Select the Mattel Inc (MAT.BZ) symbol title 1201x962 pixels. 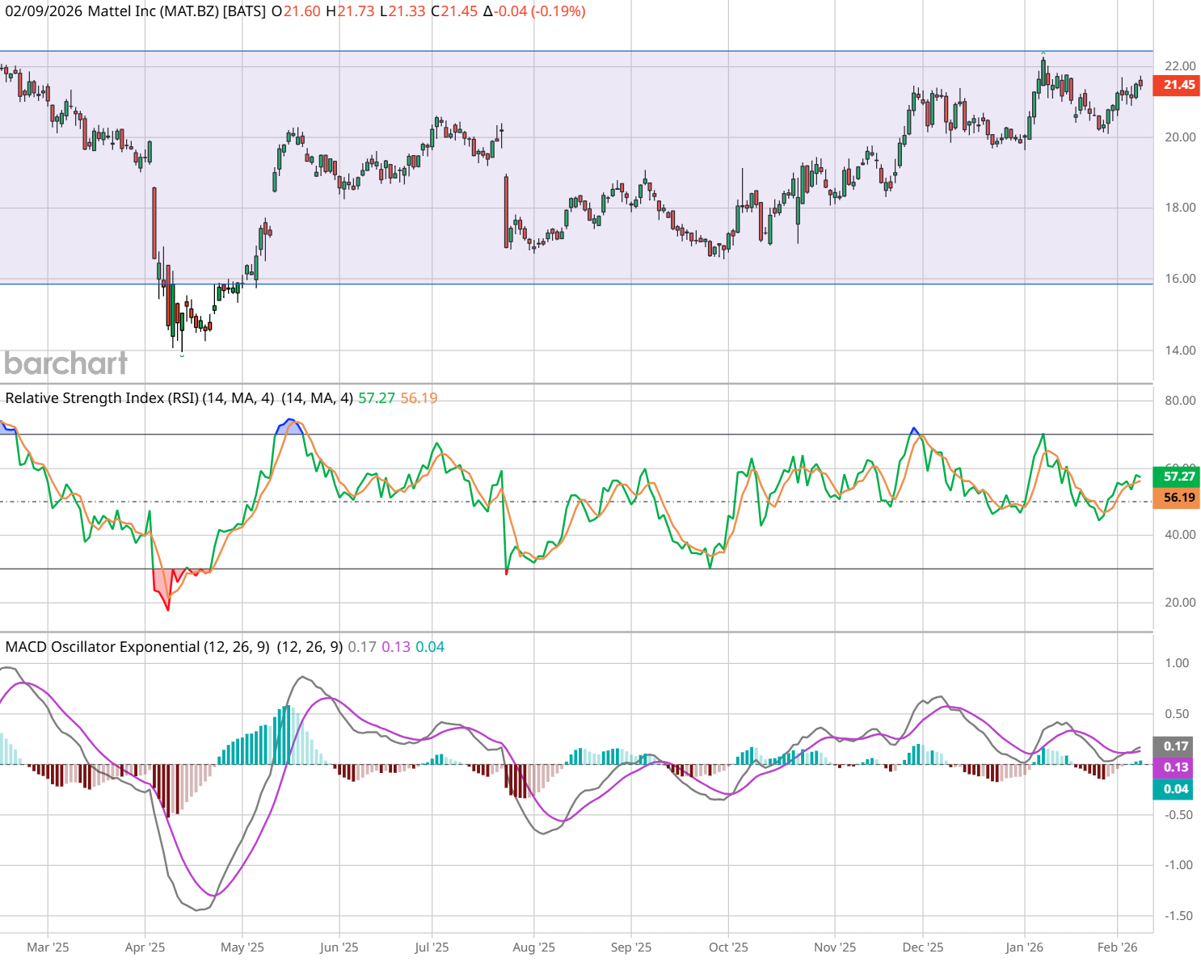[x=153, y=11]
